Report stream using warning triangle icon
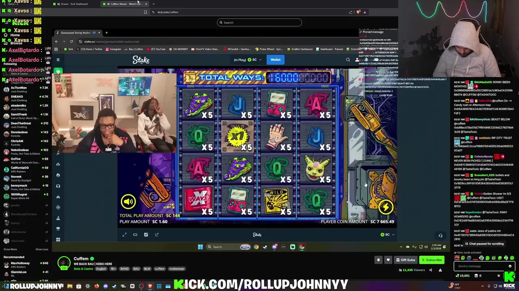The height and width of the screenshot is (291, 519). point(440,270)
